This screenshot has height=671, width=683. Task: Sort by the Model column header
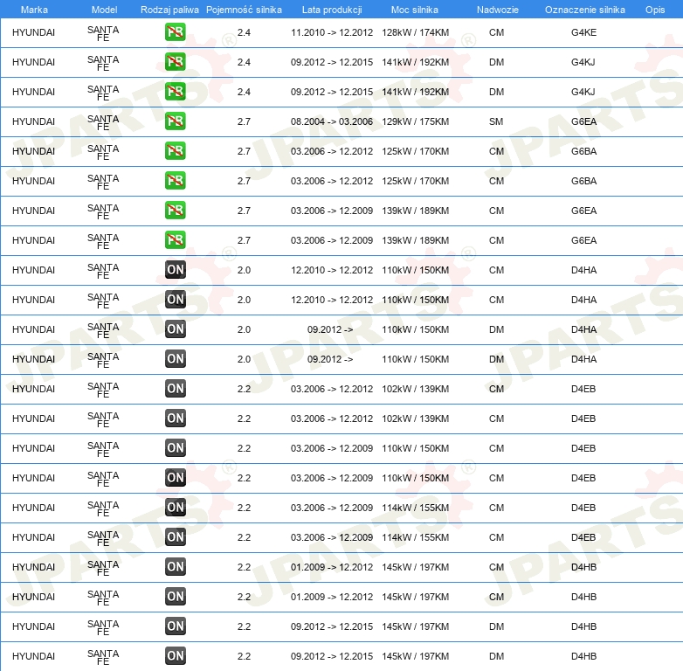click(x=104, y=10)
